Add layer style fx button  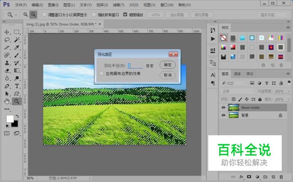(241, 177)
